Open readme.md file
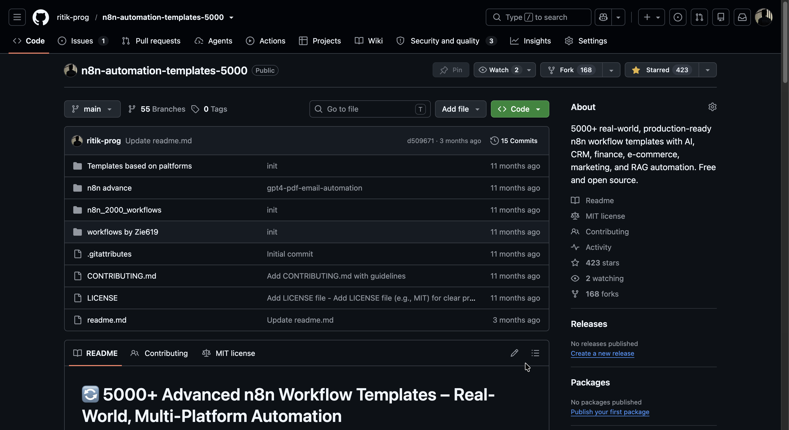The width and height of the screenshot is (789, 430). [x=107, y=320]
